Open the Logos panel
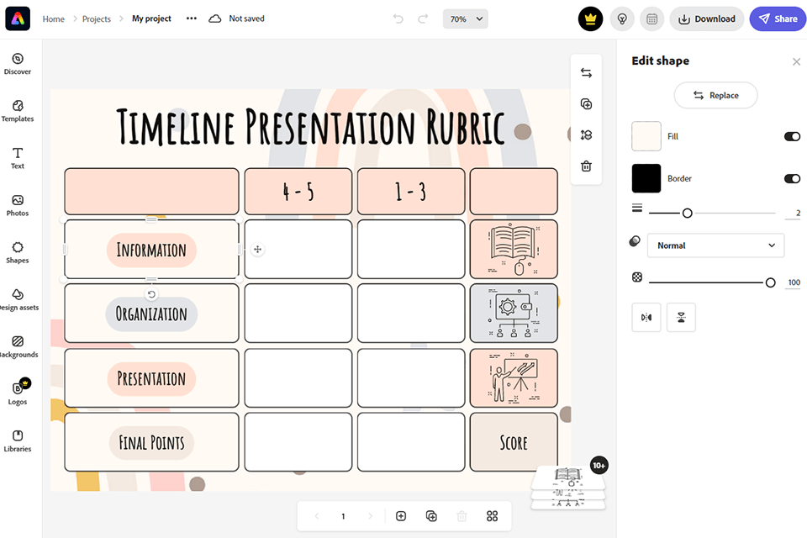Viewport: 807px width, 538px height. coord(18,394)
